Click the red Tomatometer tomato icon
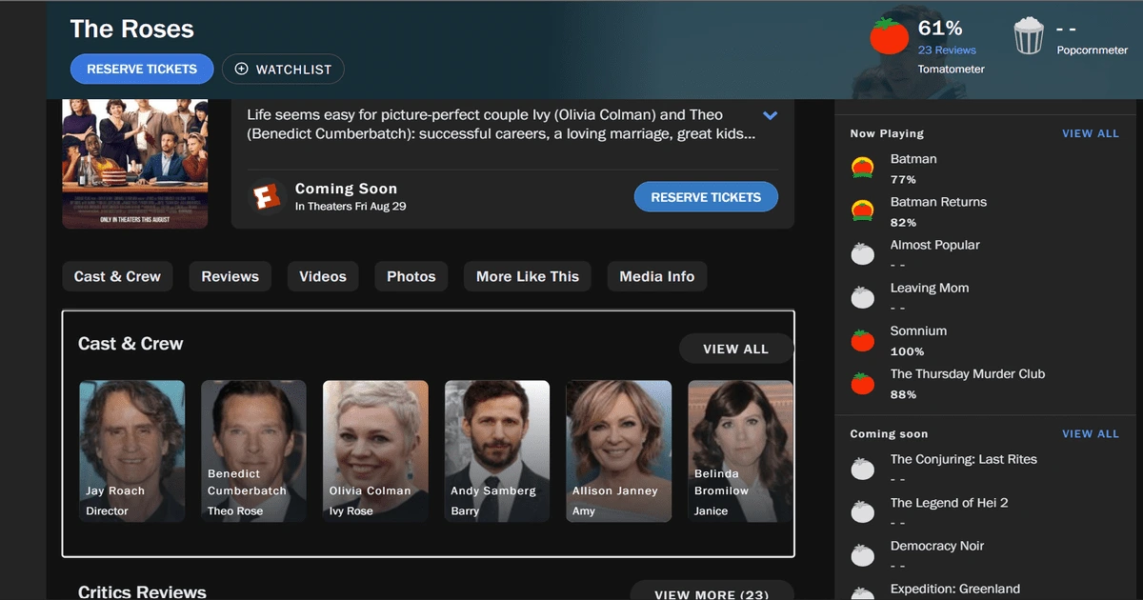This screenshot has height=600, width=1143. point(890,36)
